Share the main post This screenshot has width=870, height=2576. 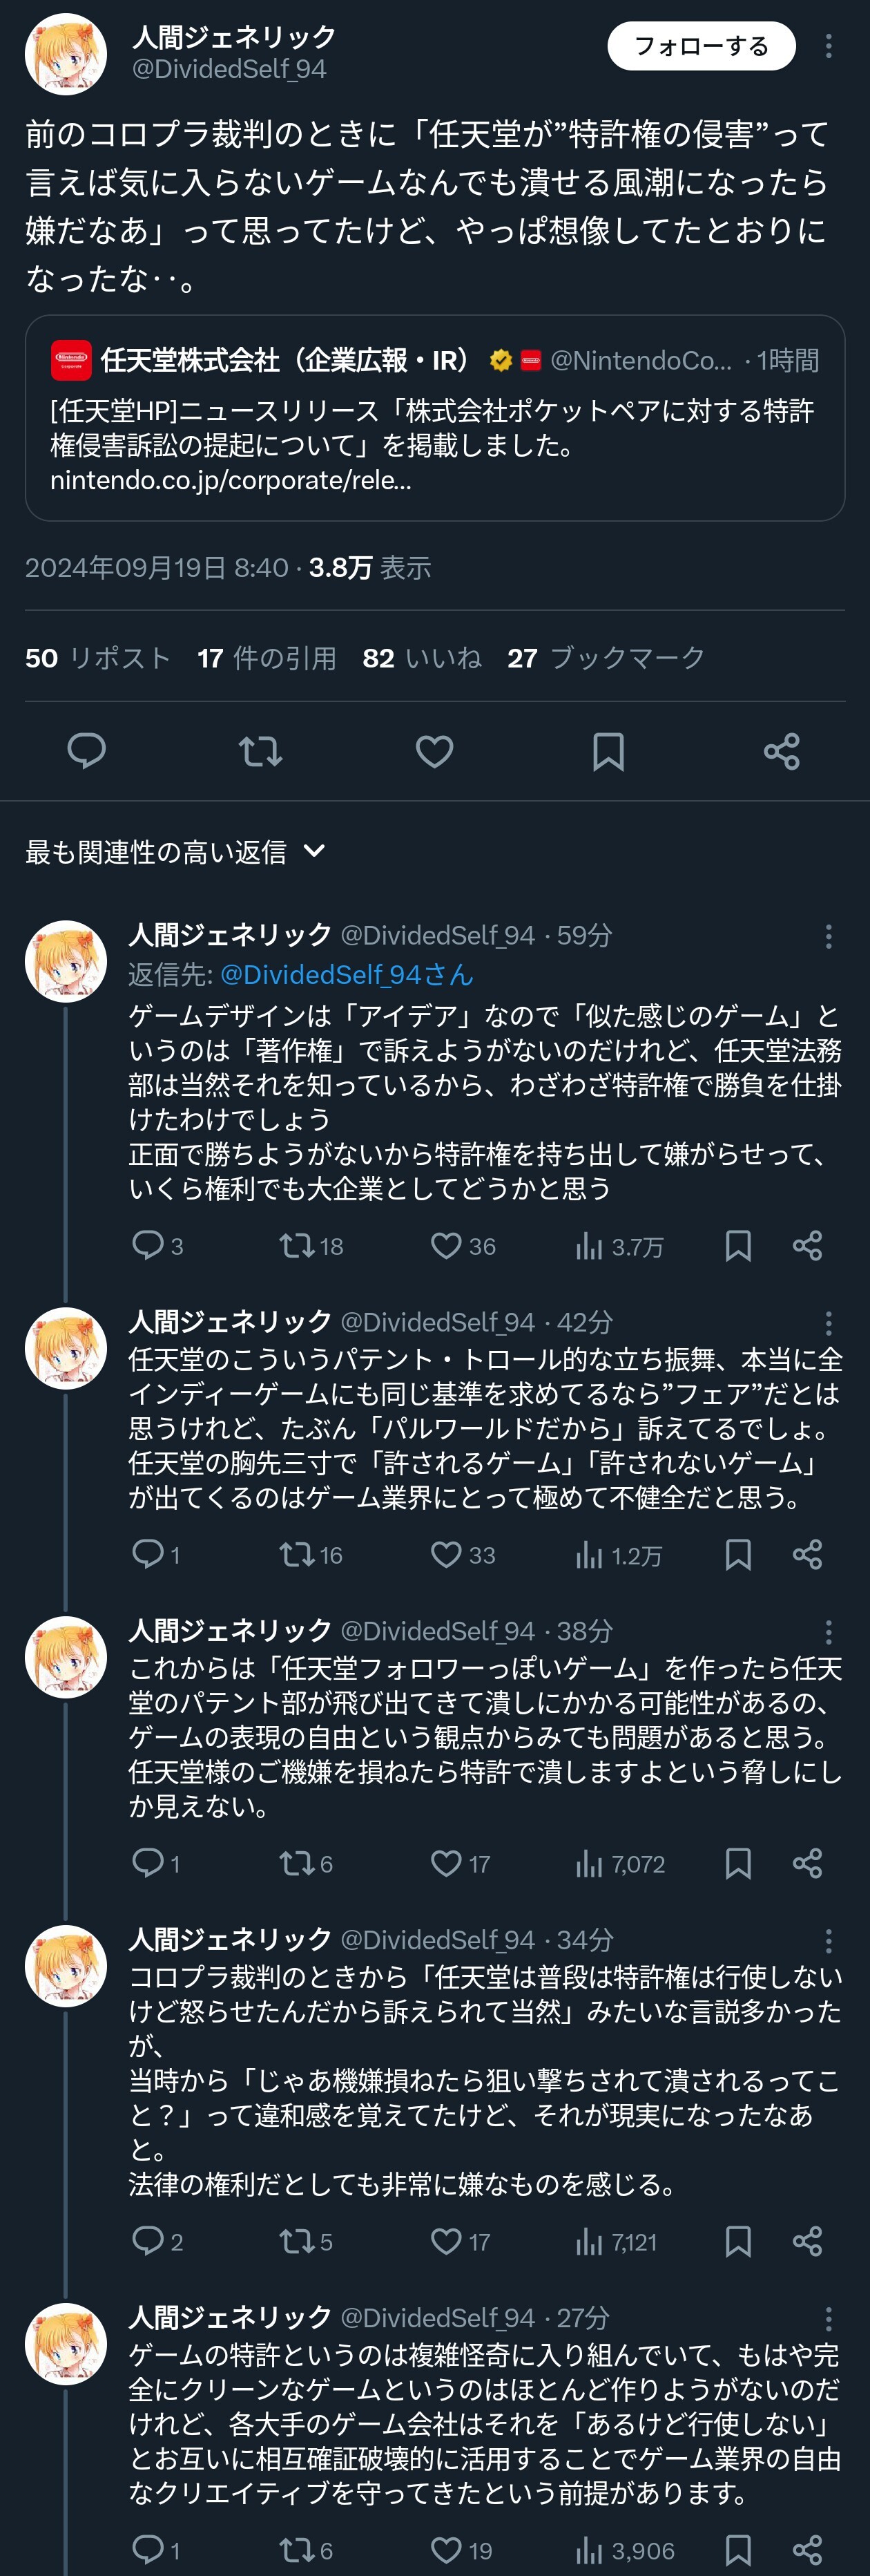[x=781, y=751]
